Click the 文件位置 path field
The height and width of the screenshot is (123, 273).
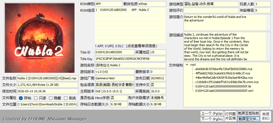pos(48,104)
